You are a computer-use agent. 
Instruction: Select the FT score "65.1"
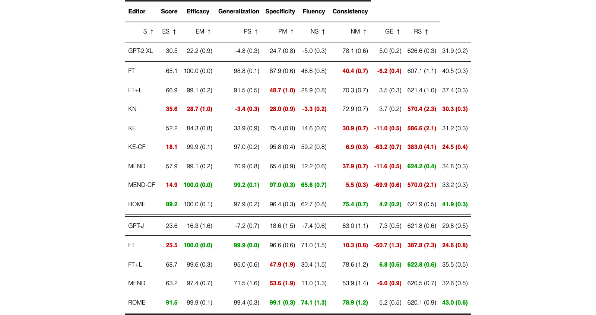172,71
